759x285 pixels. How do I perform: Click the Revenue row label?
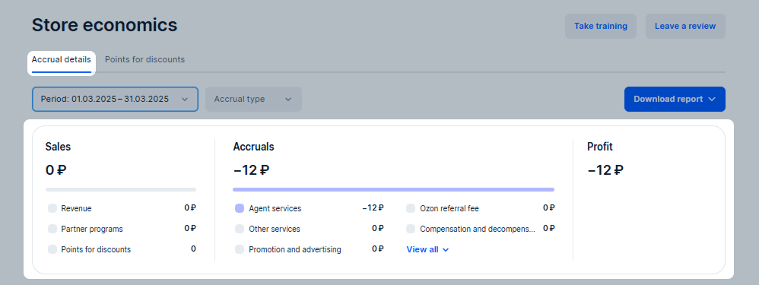pos(77,208)
